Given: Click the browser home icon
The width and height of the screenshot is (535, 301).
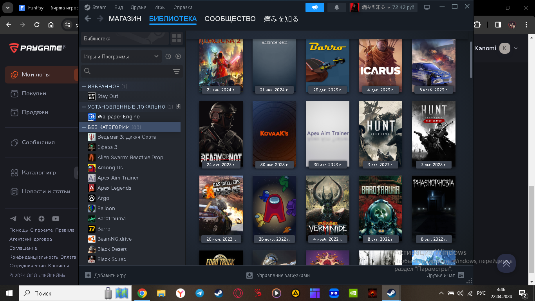Looking at the screenshot, I should 51,25.
